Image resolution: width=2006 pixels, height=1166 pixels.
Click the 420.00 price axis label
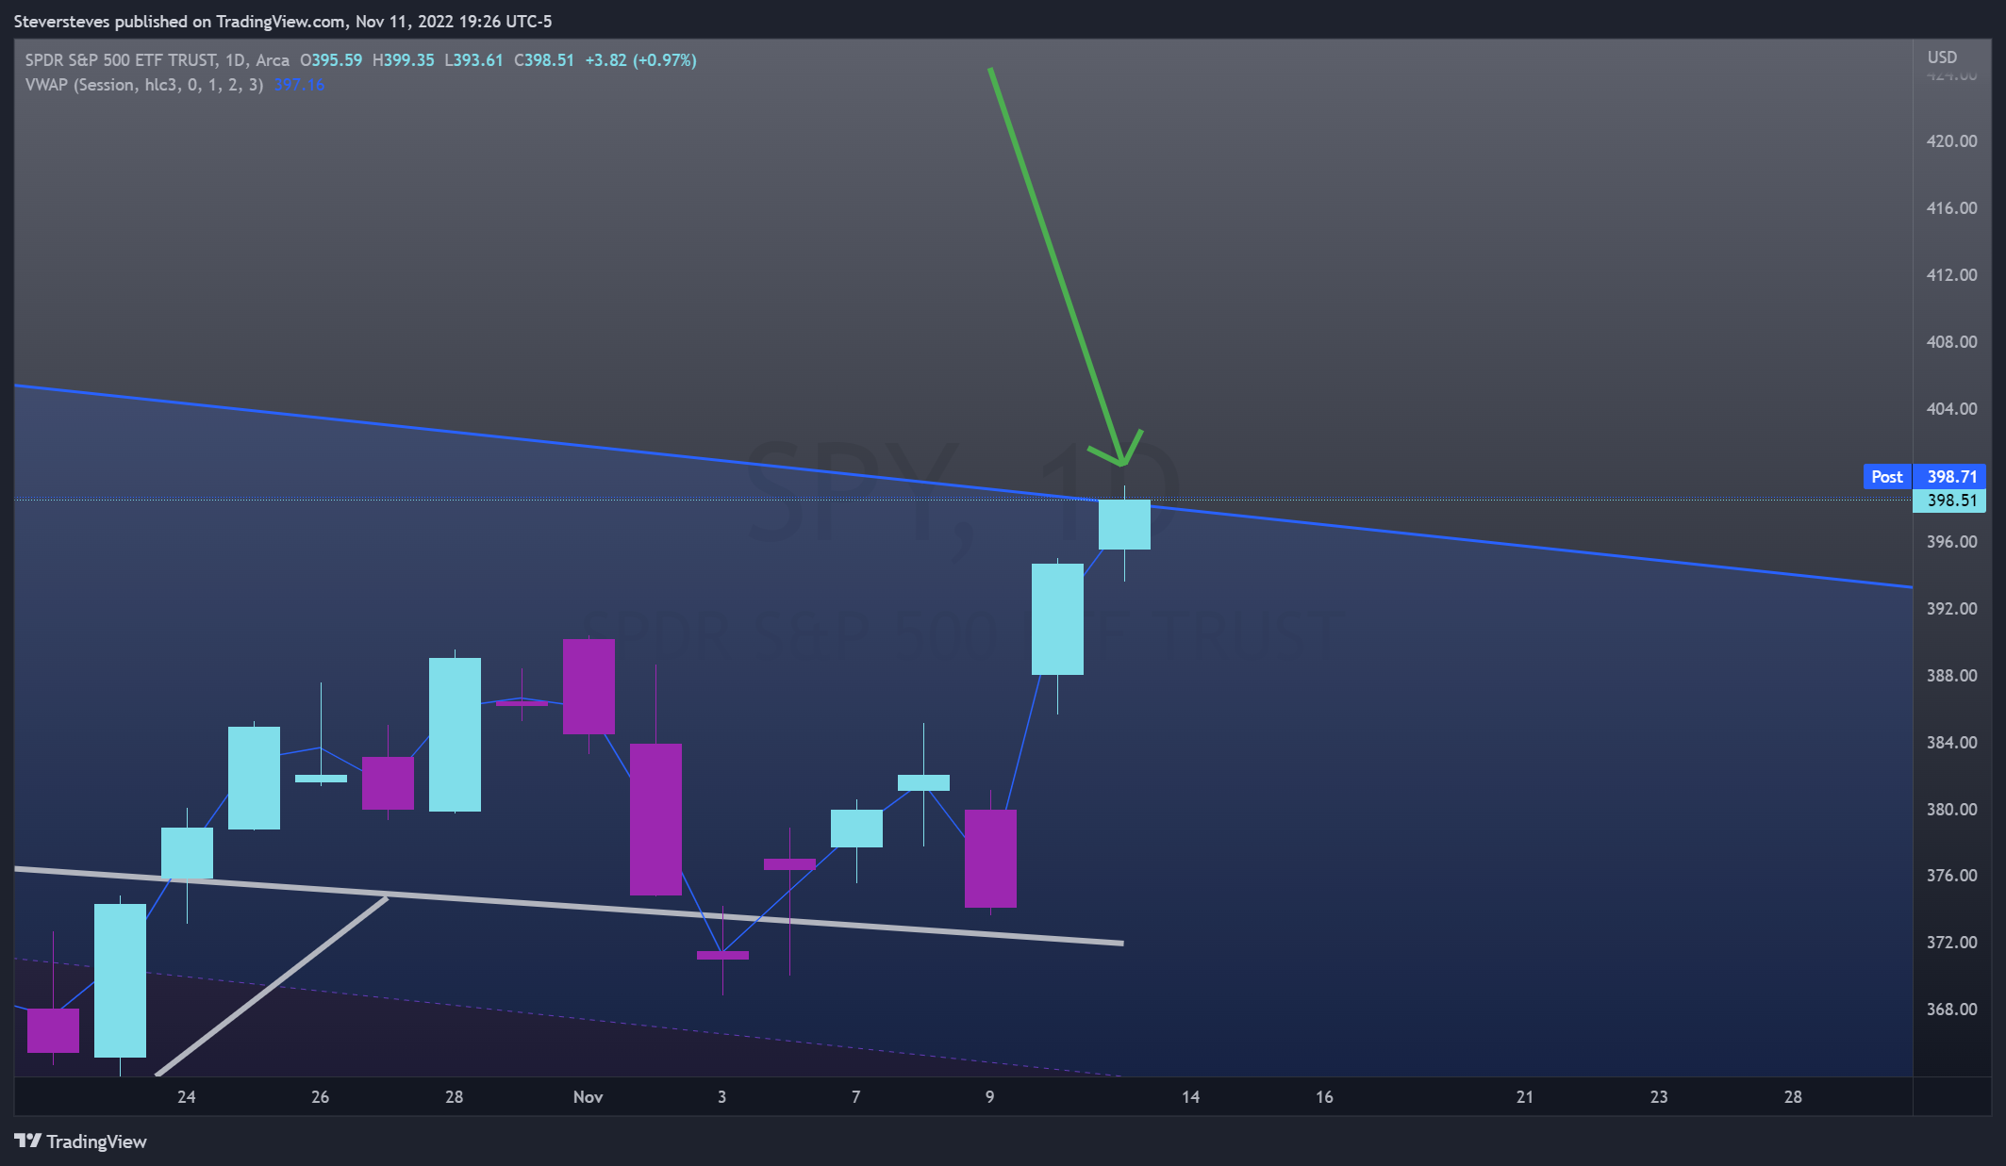1951,141
